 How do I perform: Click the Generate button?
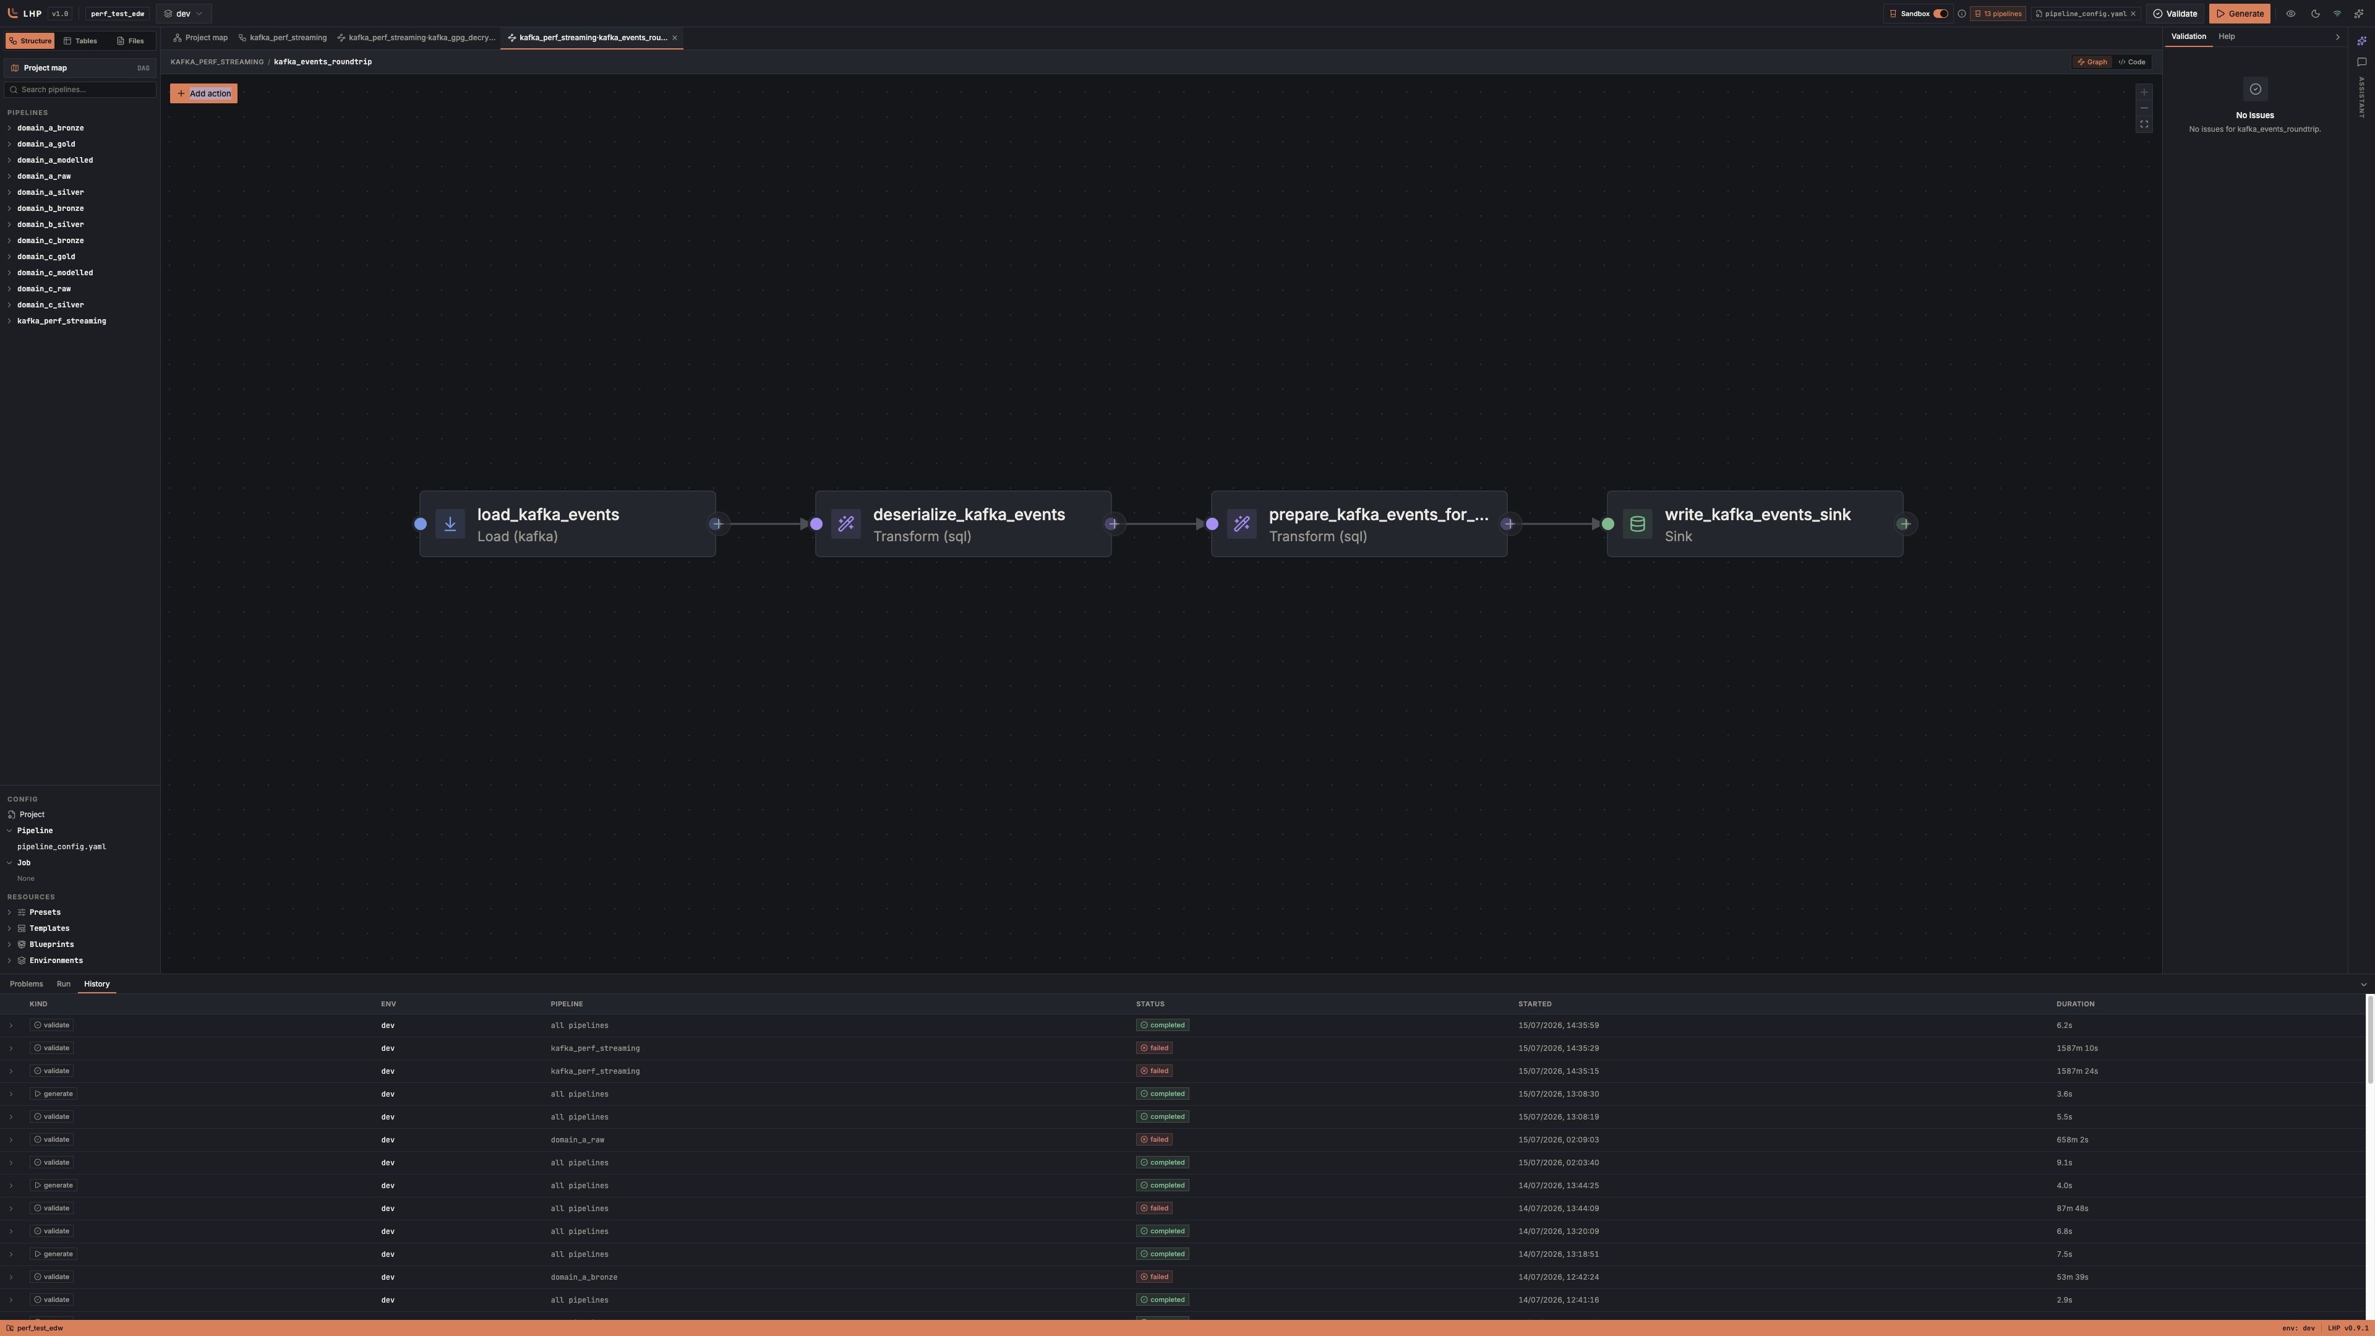pos(2240,14)
